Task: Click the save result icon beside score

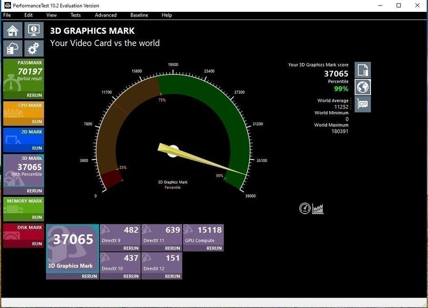Action: pyautogui.click(x=363, y=70)
